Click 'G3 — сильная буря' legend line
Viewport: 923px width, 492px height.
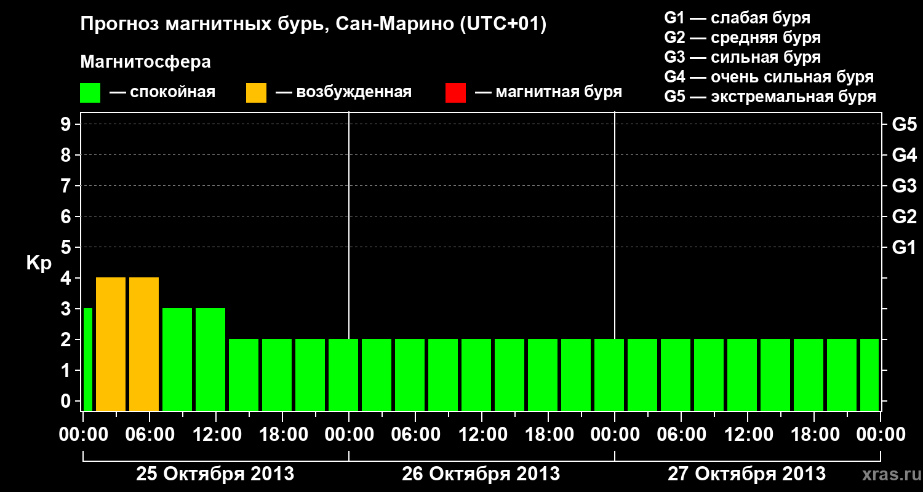tap(743, 57)
